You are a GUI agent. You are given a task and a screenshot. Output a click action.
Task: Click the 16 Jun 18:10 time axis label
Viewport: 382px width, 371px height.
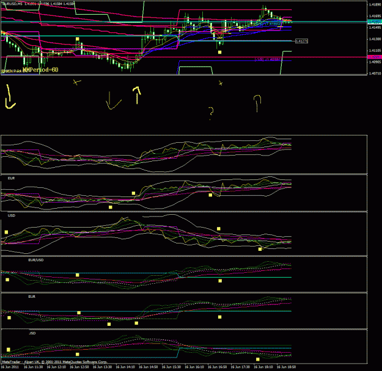click(x=263, y=367)
